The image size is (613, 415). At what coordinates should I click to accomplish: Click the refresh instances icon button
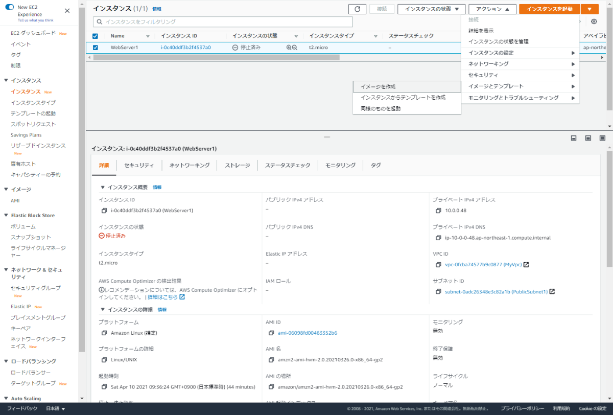[357, 9]
